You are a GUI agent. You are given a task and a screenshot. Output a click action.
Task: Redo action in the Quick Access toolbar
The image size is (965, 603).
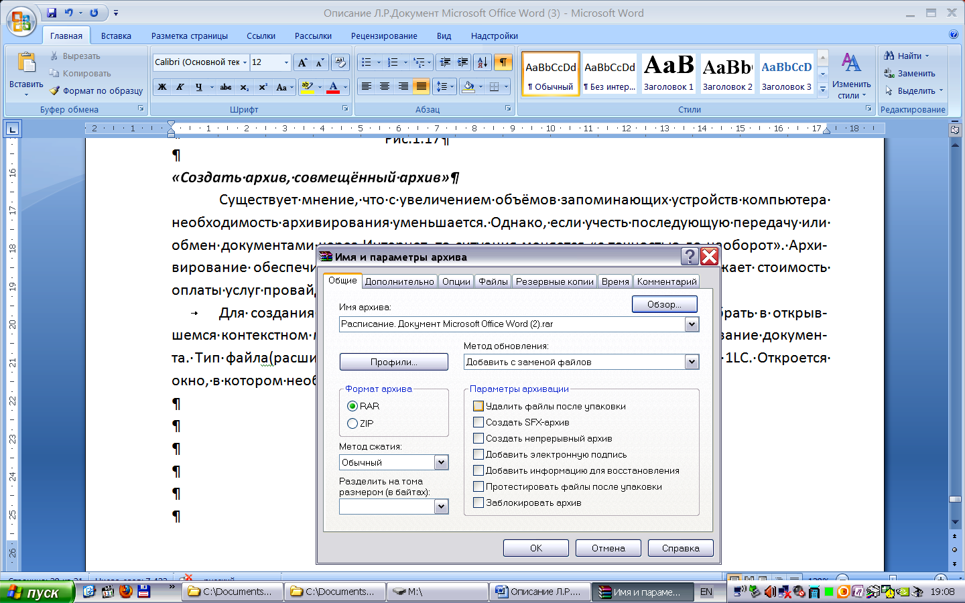coord(94,13)
